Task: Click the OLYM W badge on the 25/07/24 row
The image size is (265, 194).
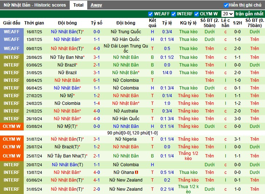Action: (12, 156)
